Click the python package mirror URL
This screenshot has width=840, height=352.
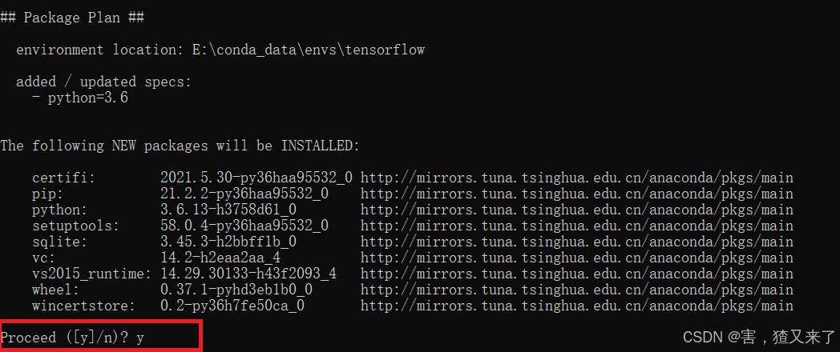point(576,210)
